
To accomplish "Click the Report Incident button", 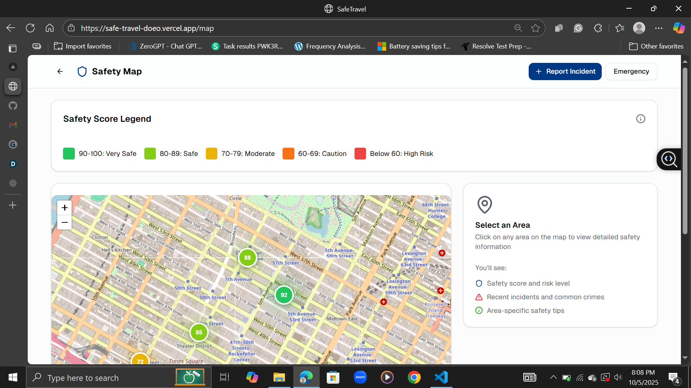I will click(x=565, y=71).
